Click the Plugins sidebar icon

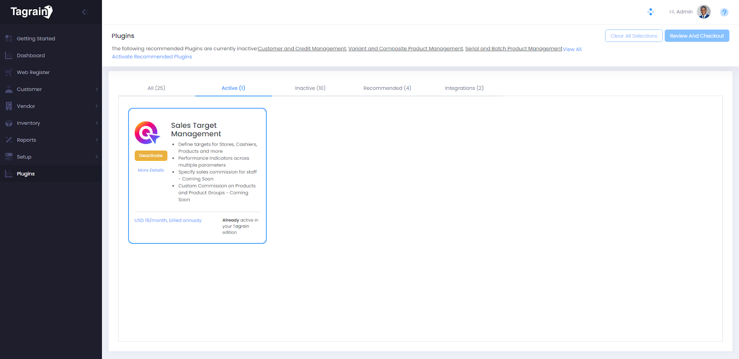tap(9, 174)
